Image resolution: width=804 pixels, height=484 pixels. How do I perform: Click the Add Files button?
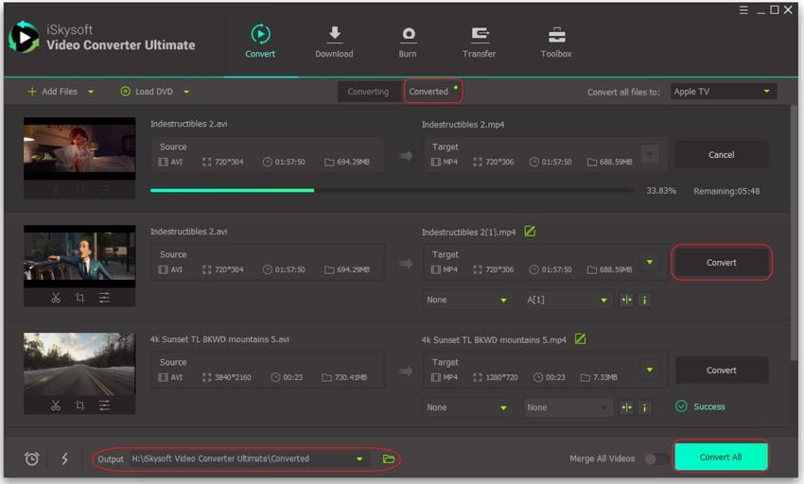[x=53, y=92]
